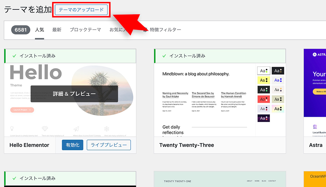Click the blue-text Aa style swatch
326x187 pixels.
[278, 80]
